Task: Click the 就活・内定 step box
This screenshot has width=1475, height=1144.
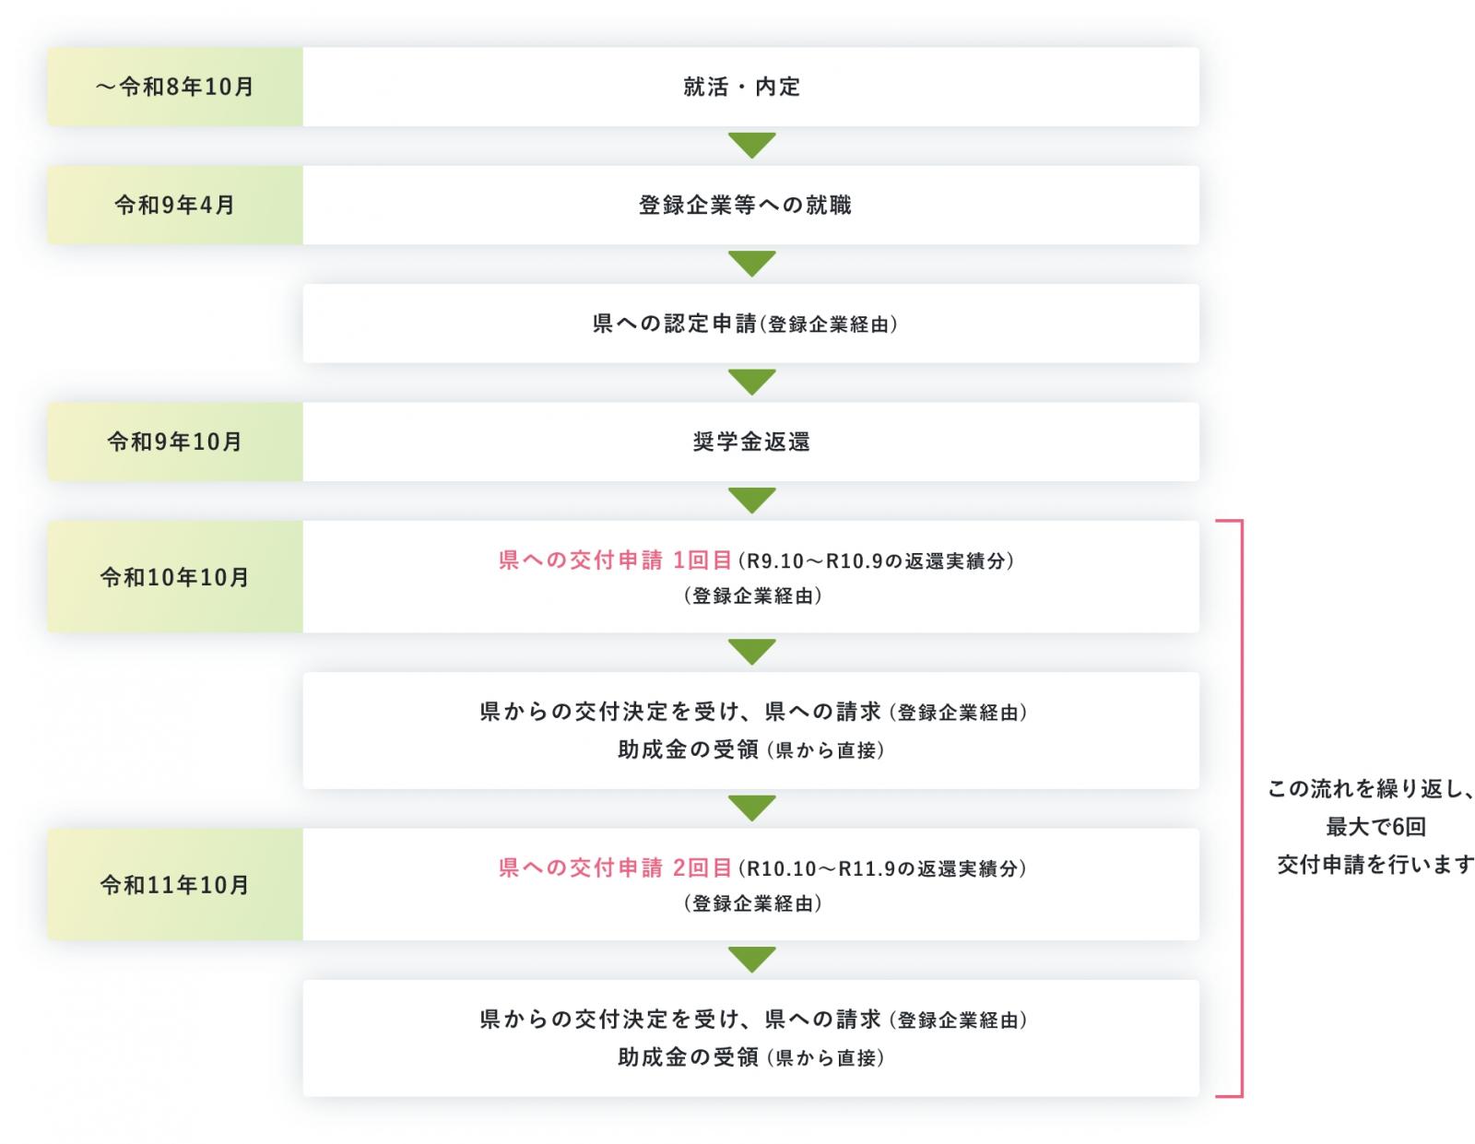Action: tap(750, 87)
